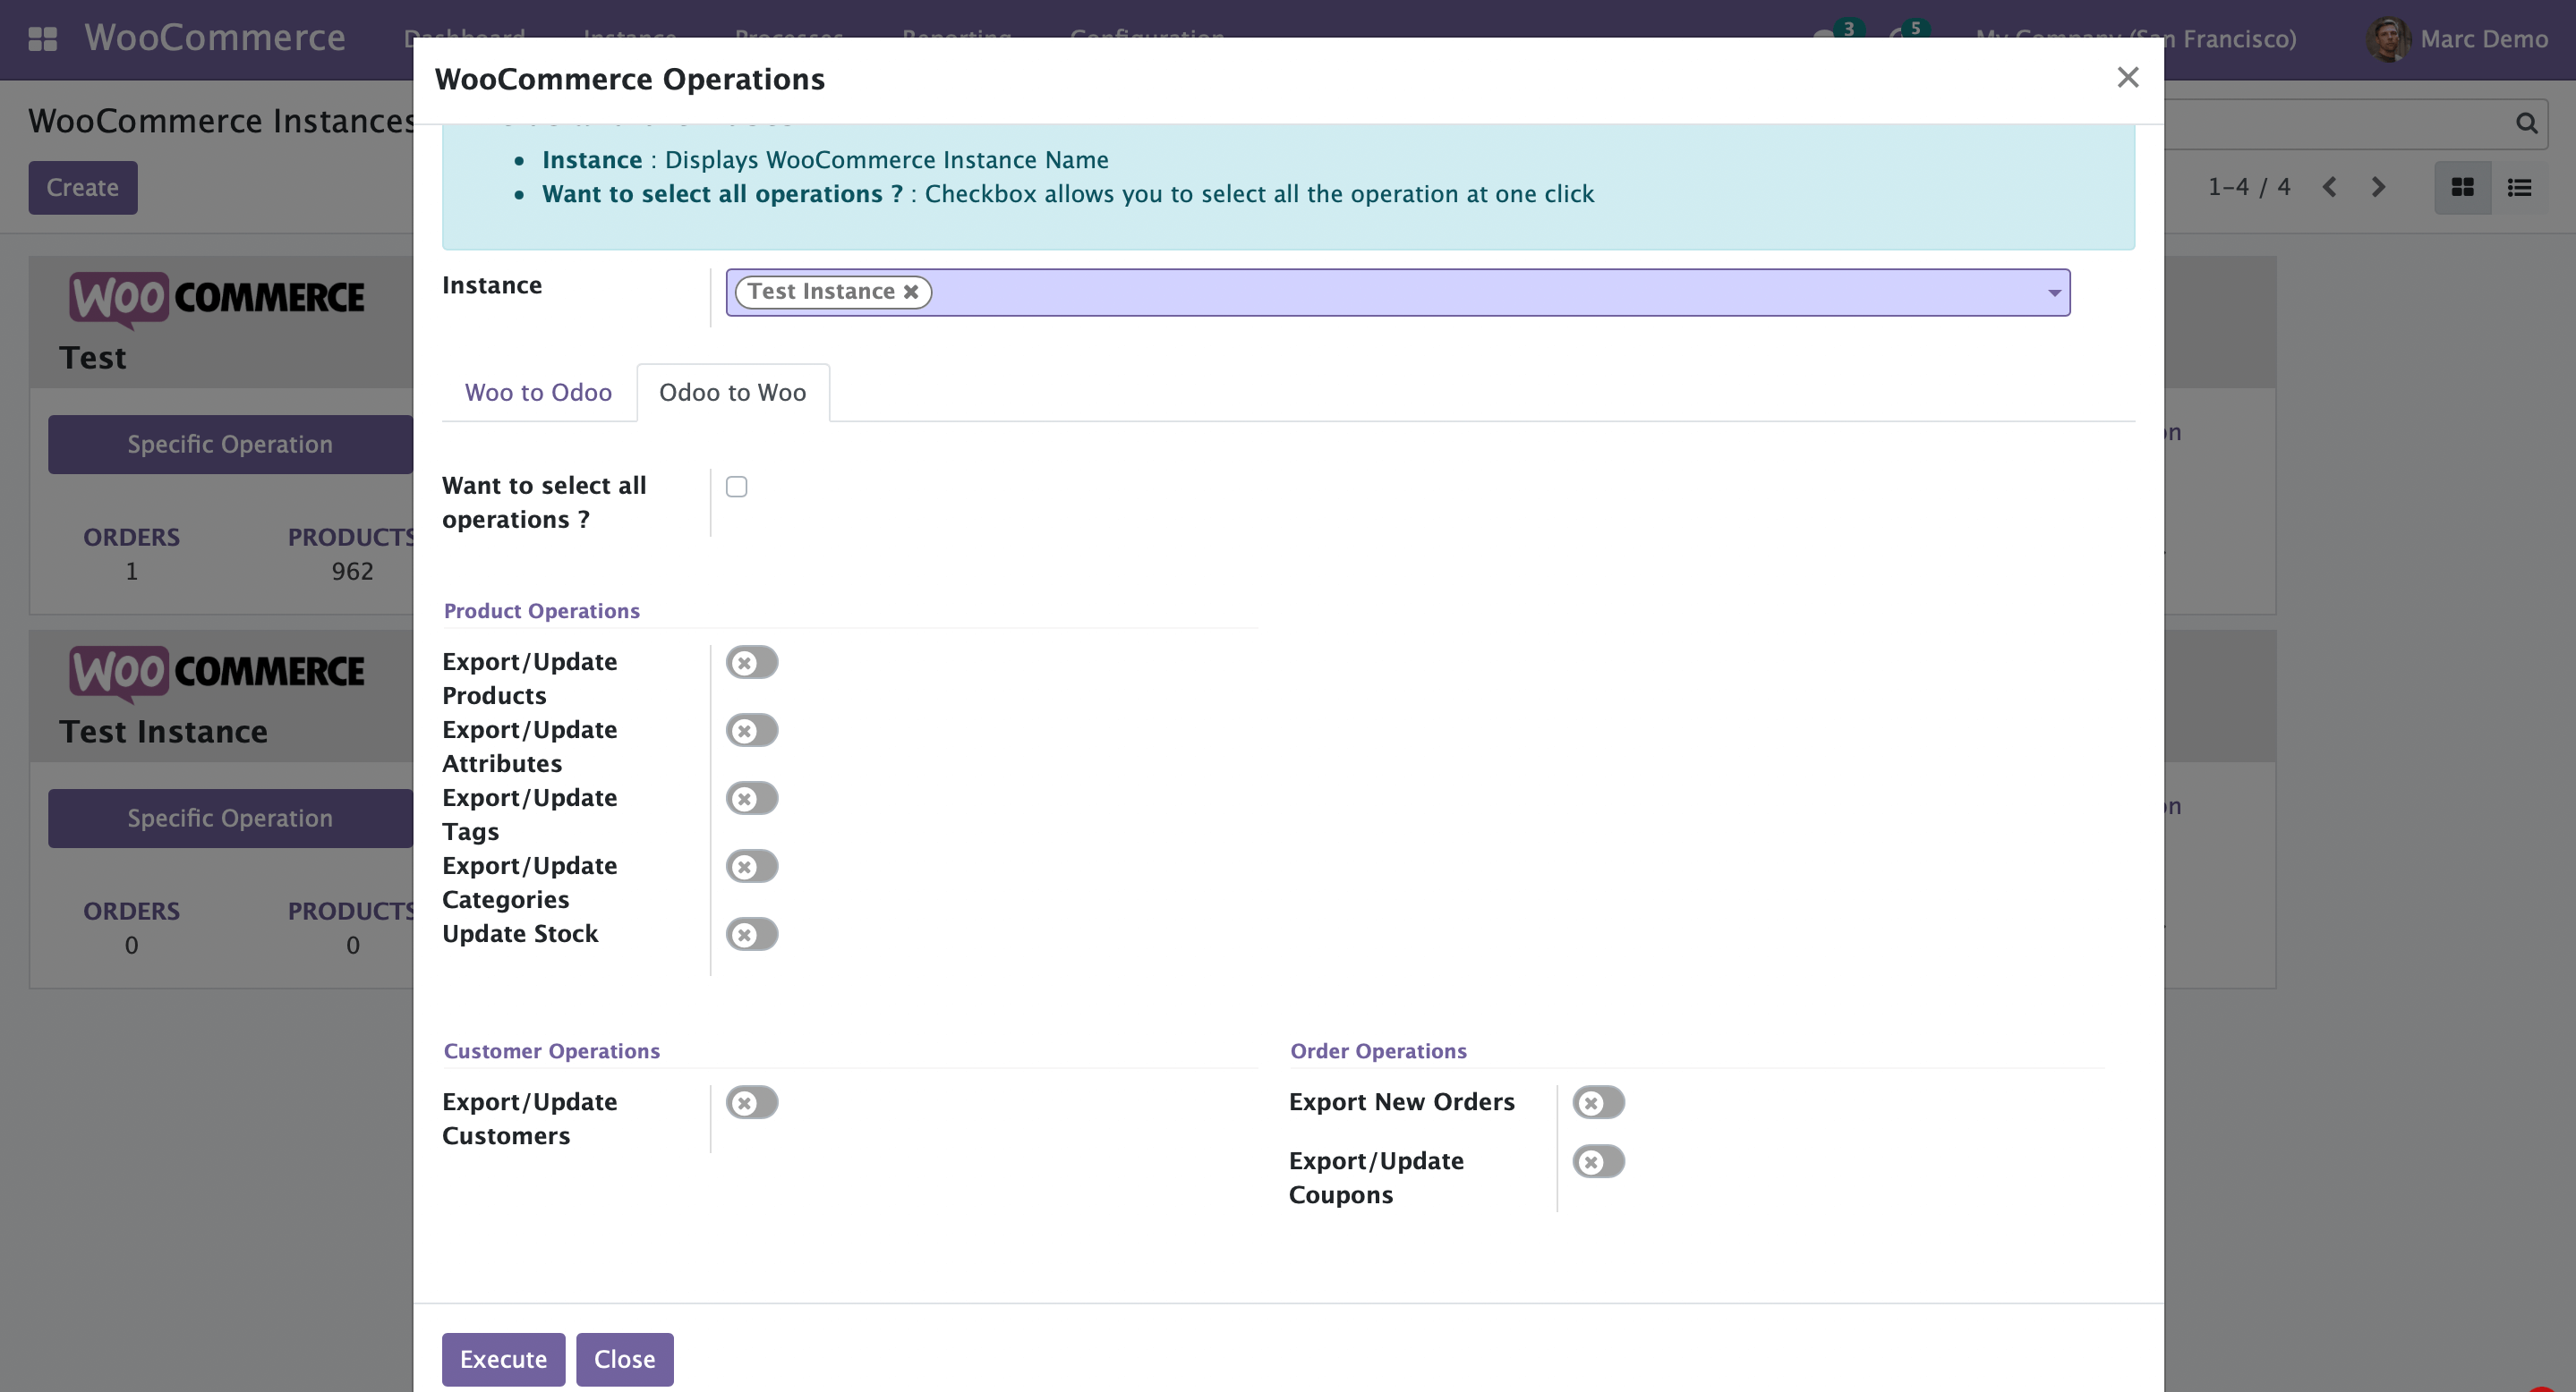The image size is (2576, 1392).
Task: Click the search magnifier icon
Action: (2526, 123)
